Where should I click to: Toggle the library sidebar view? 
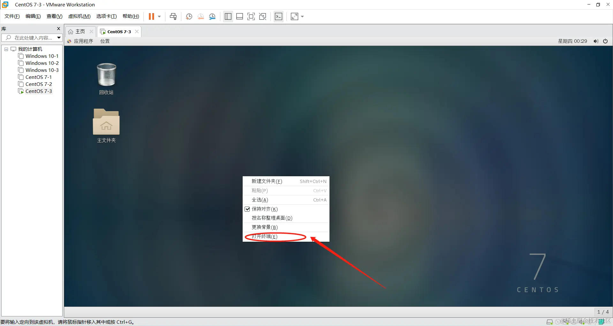click(228, 16)
